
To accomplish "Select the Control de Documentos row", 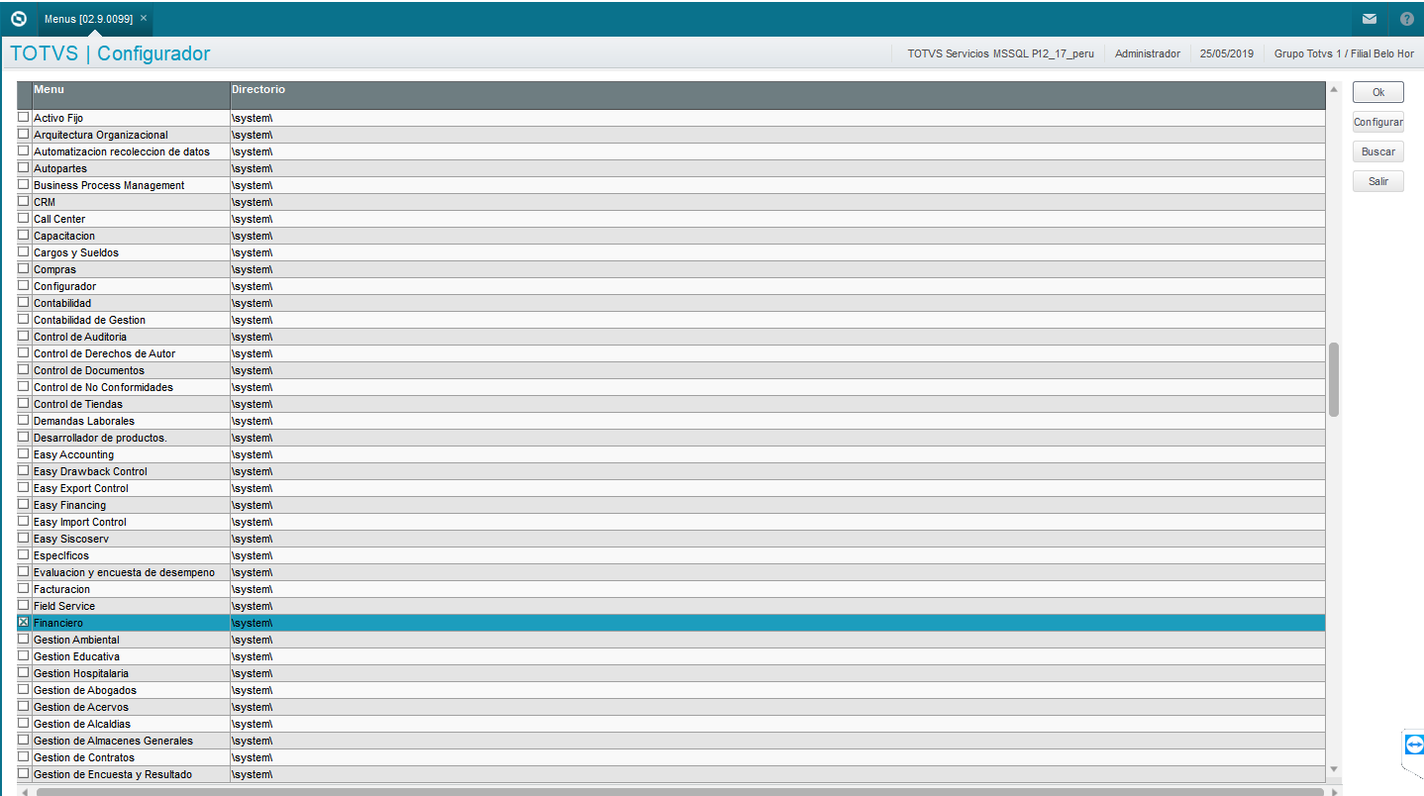I will pyautogui.click(x=671, y=370).
